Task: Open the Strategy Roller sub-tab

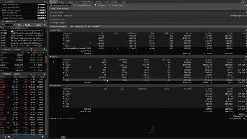Action: [x=117, y=5]
